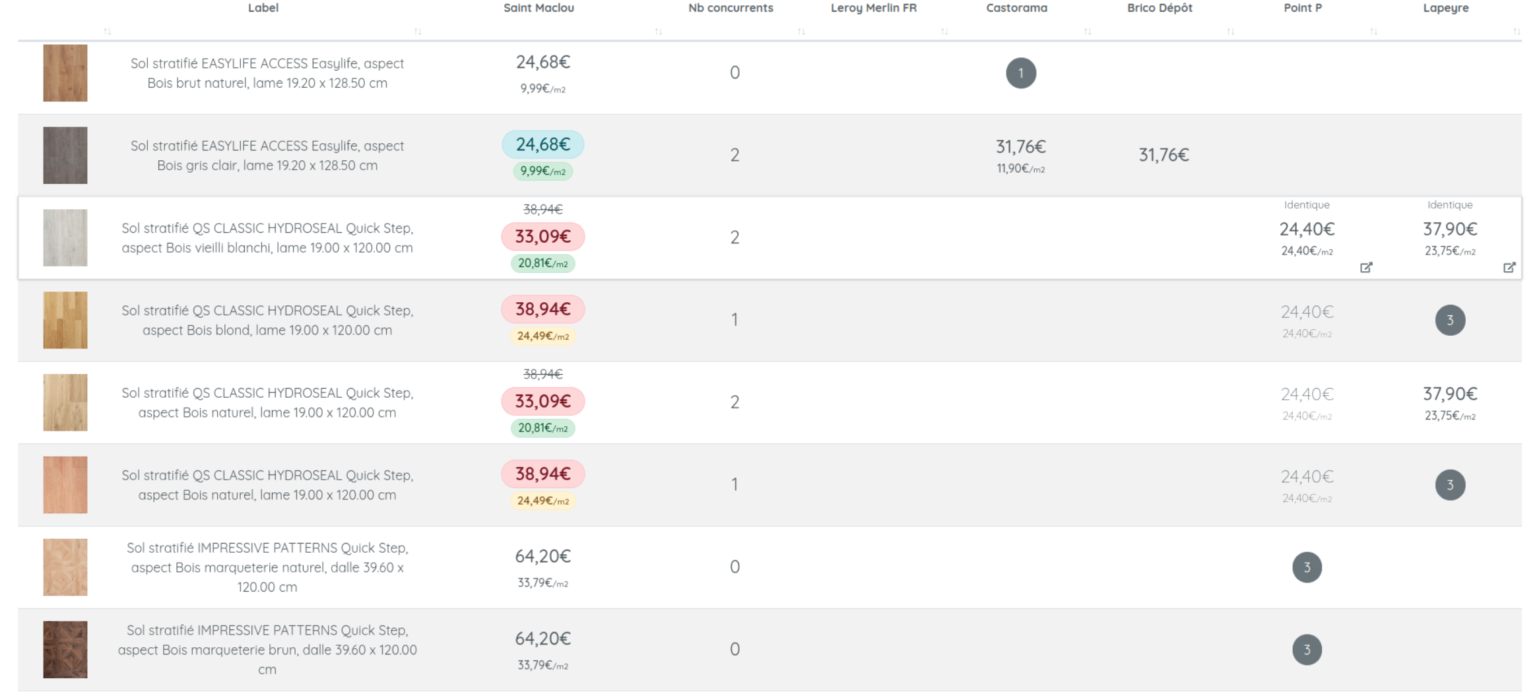The image size is (1539, 698).
Task: Sort by Leroy Merlin FR using its arrows
Action: coord(944,32)
